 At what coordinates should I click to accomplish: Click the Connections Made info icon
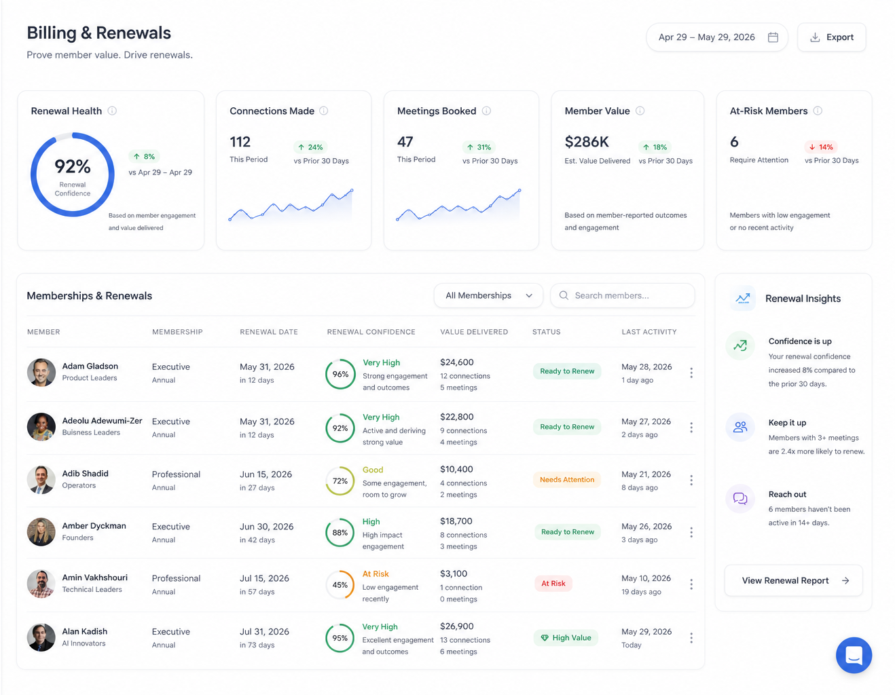pos(324,111)
